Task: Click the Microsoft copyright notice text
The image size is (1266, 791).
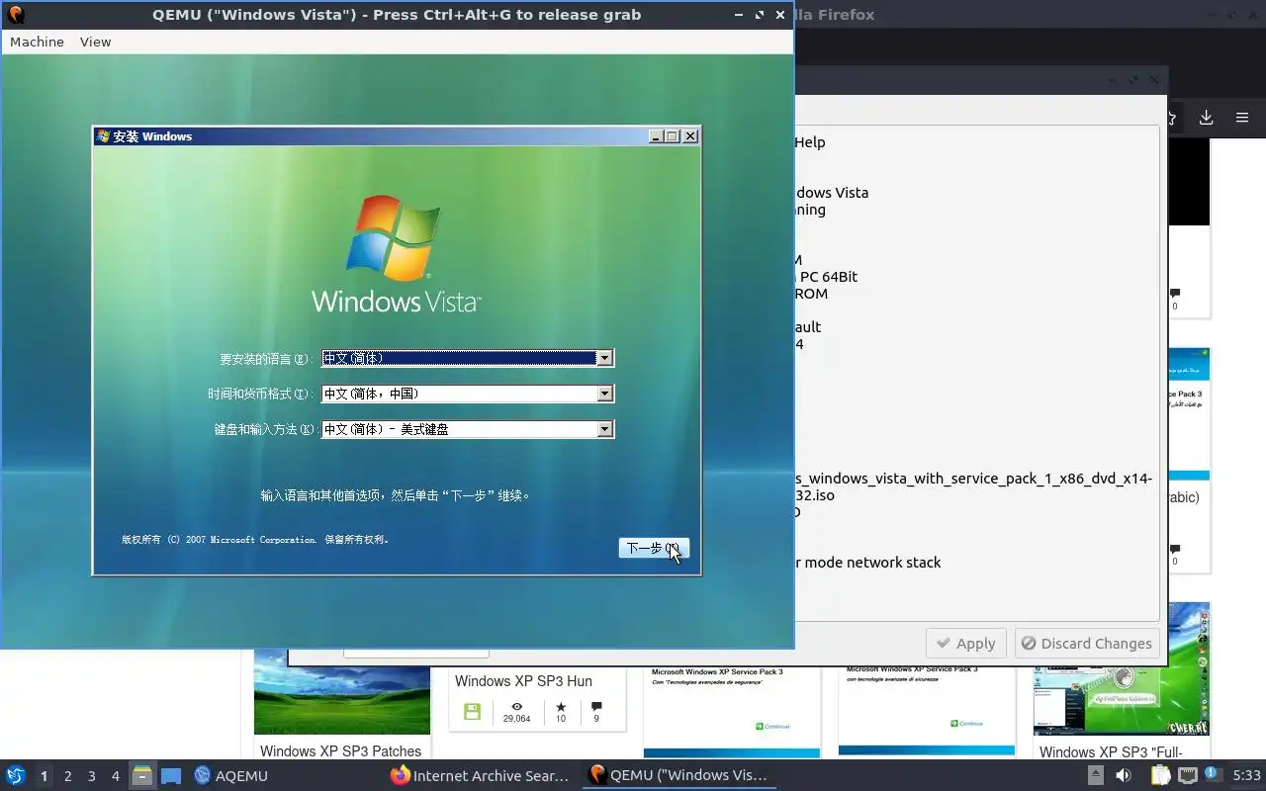Action: click(x=255, y=540)
